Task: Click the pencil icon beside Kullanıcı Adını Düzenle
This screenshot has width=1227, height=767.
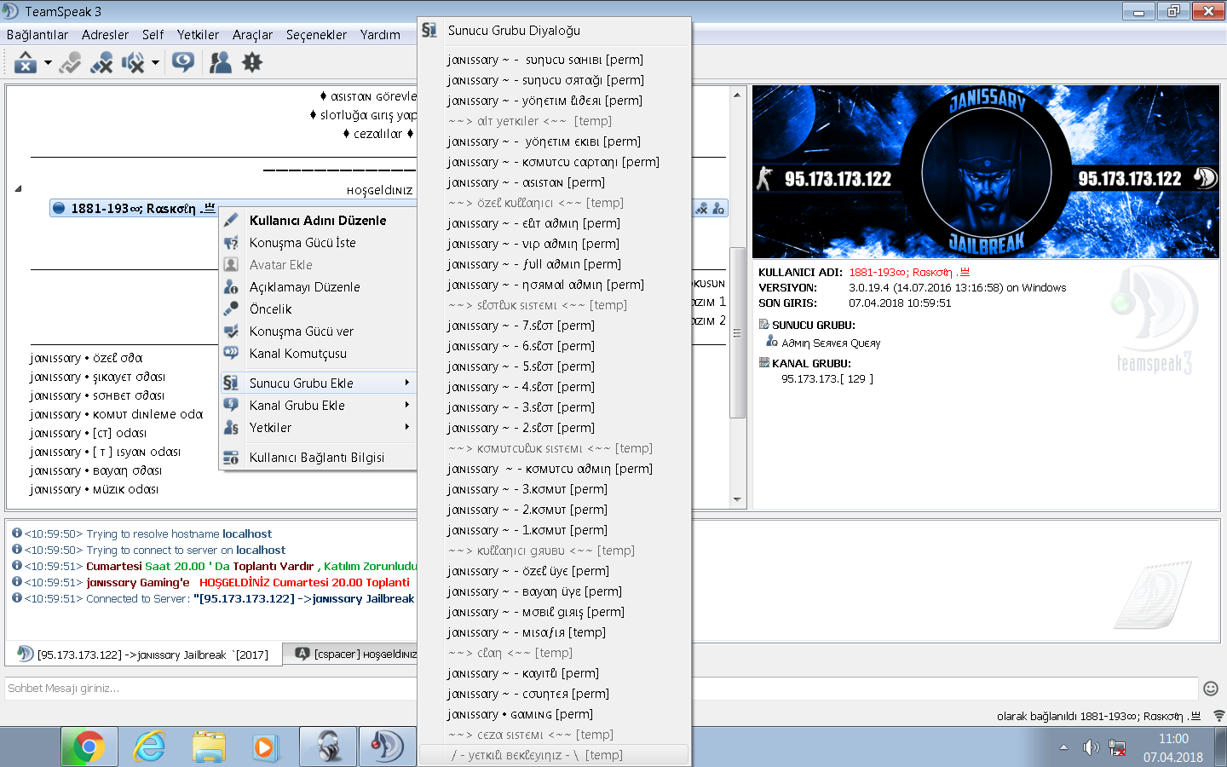Action: (x=231, y=220)
